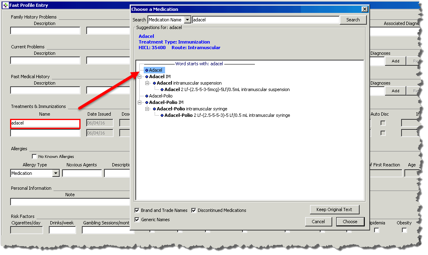The height and width of the screenshot is (255, 428).
Task: Check the second Auto Disc checkbox
Action: (383, 133)
